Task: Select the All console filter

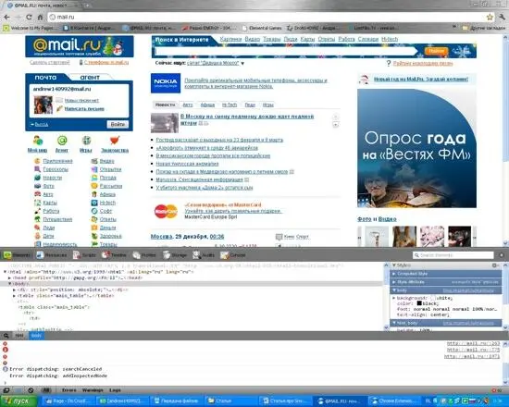Action: [46, 390]
